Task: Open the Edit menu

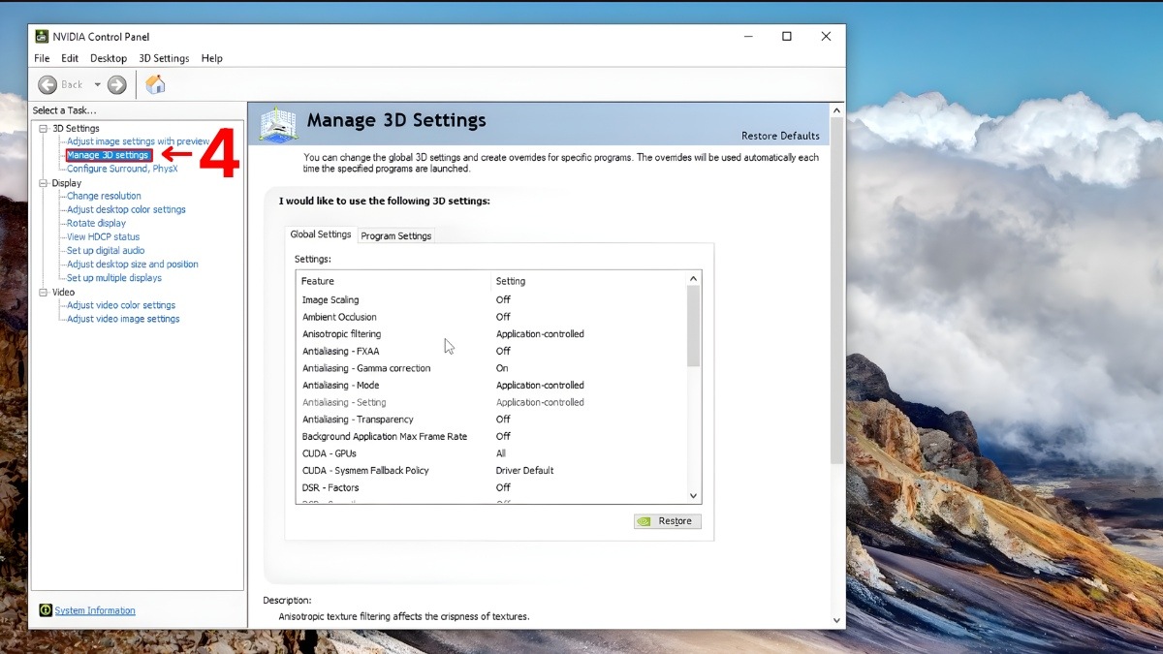Action: point(70,58)
